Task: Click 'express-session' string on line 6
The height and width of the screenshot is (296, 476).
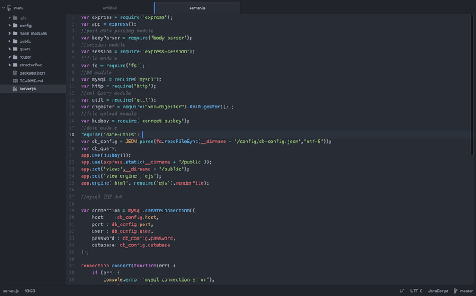Action: (165, 52)
